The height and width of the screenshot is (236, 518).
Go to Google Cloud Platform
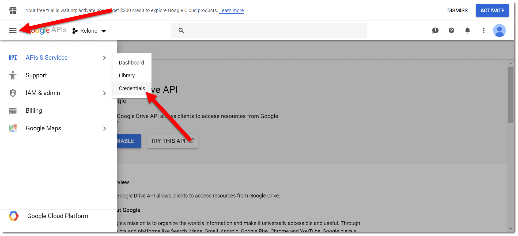[58, 216]
